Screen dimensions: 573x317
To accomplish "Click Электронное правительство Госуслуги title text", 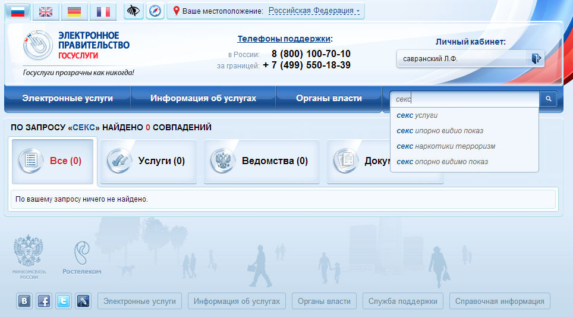I will 94,45.
